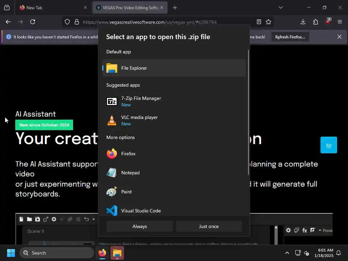
Task: Open File Explorer from the taskbar
Action: (x=117, y=253)
